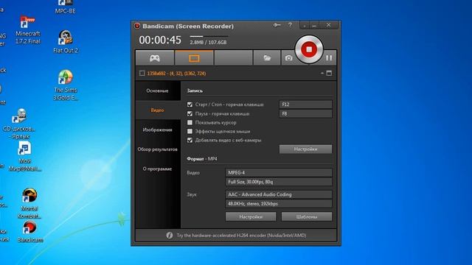This screenshot has height=265, width=472.
Task: Enable Показывать курсор checkbox
Action: click(x=190, y=123)
